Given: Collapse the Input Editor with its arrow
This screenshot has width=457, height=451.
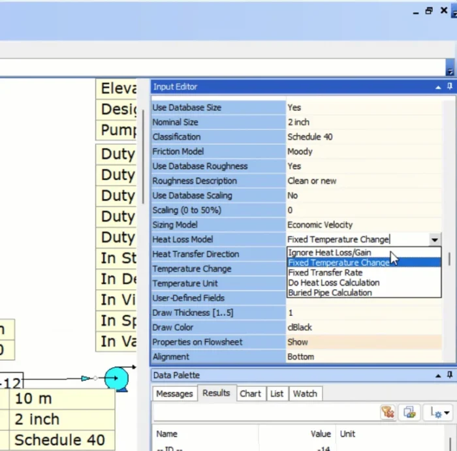Looking at the screenshot, I should tap(438, 87).
